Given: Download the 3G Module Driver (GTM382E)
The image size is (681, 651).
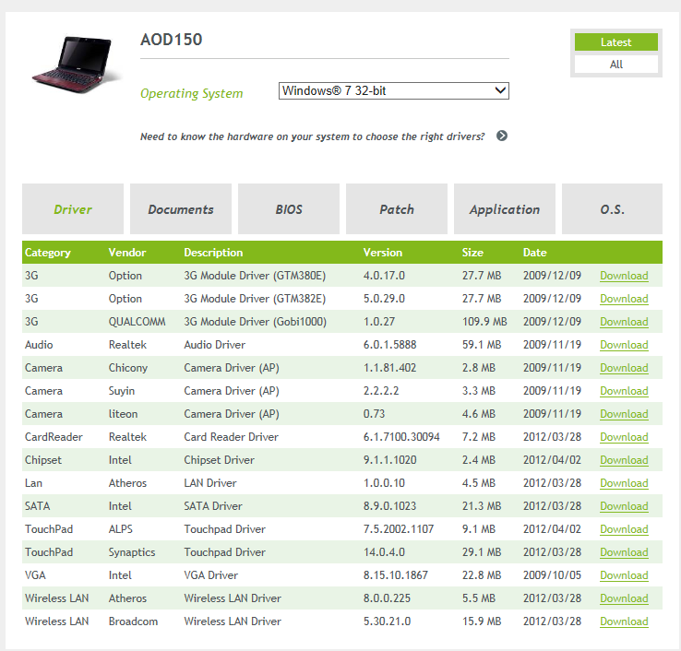Looking at the screenshot, I should point(624,299).
